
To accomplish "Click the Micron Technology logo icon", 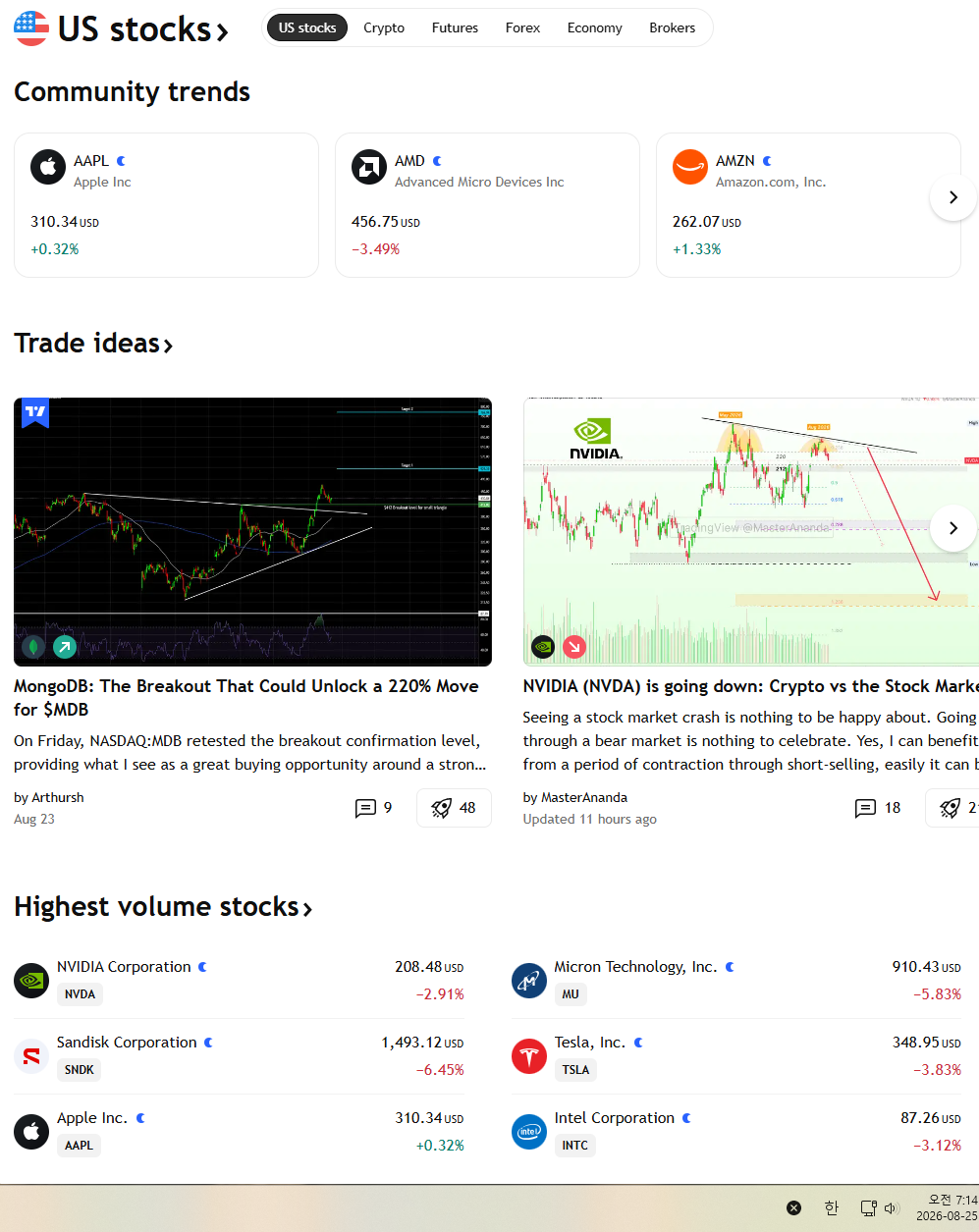I will 529,981.
